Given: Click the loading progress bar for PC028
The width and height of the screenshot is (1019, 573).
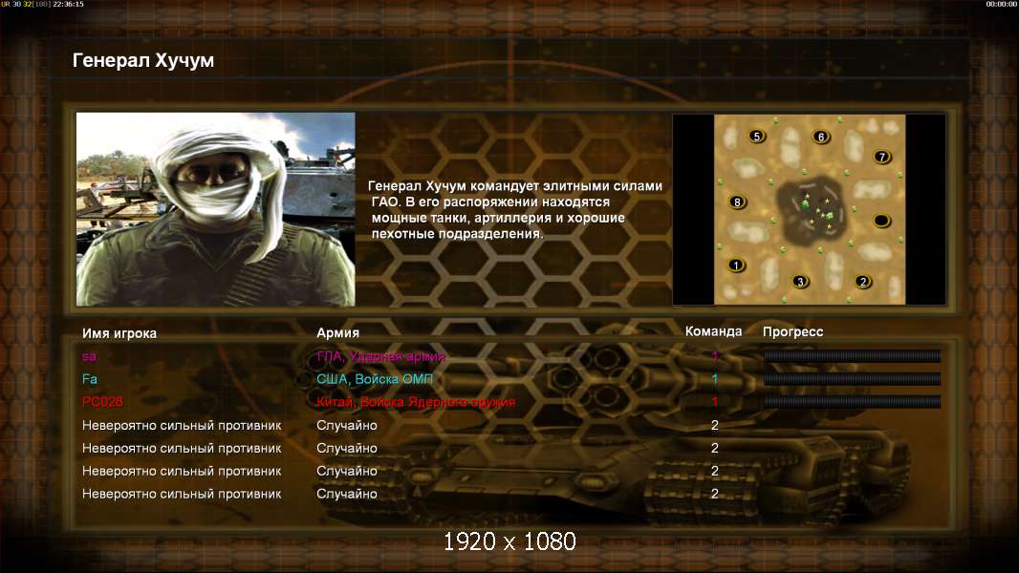Looking at the screenshot, I should [x=852, y=402].
